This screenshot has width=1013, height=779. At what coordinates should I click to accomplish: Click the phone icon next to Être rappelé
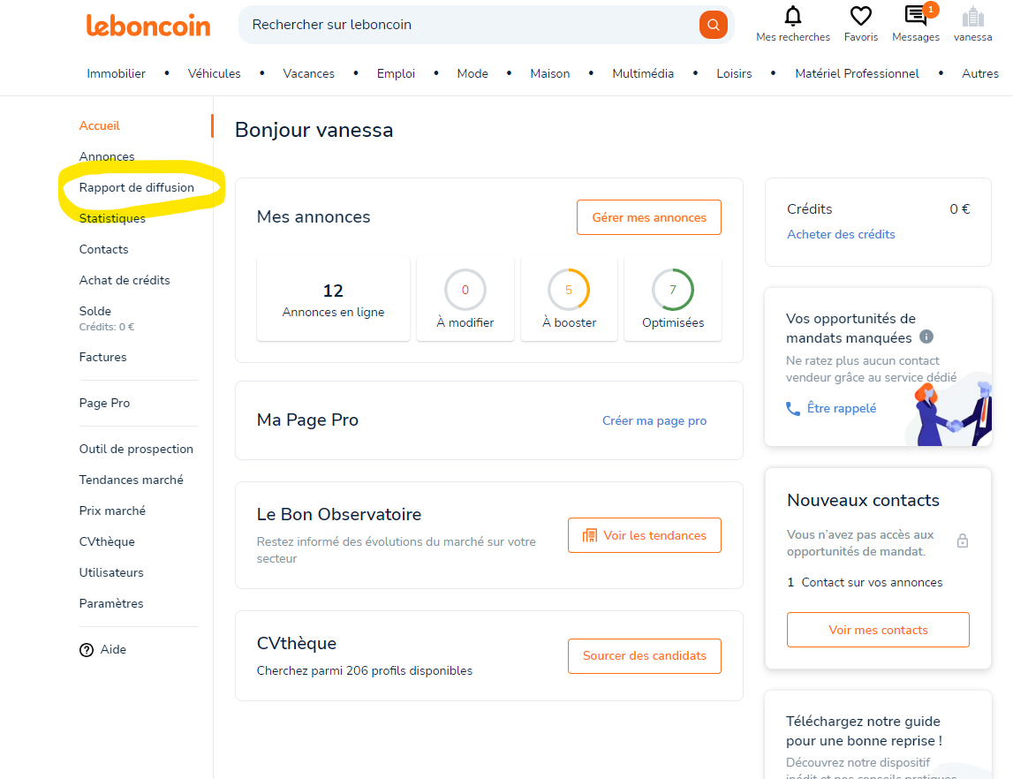(x=793, y=408)
